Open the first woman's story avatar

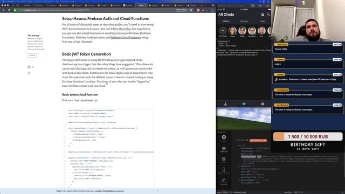coord(232,31)
